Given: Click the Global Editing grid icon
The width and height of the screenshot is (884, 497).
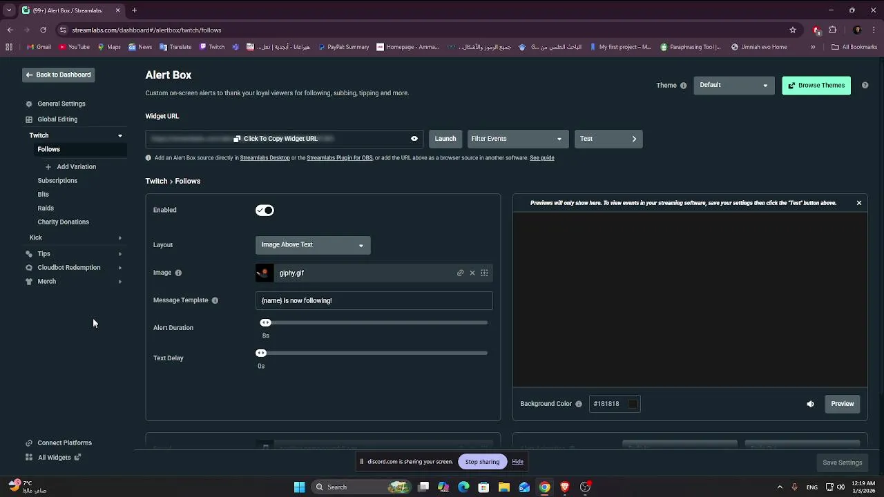Looking at the screenshot, I should tap(29, 119).
